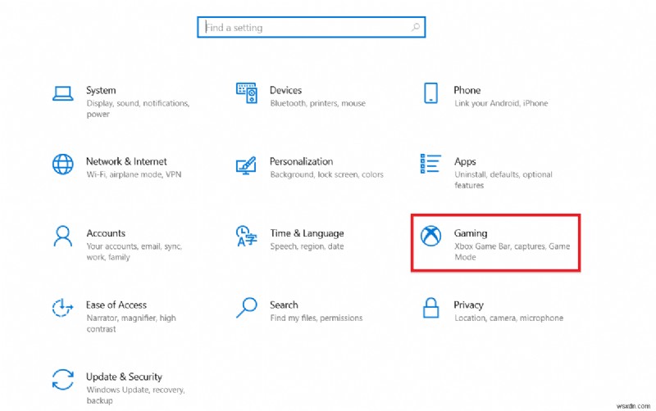Open Devices via keyboard and speaker icon
This screenshot has width=656, height=411.
[x=247, y=93]
